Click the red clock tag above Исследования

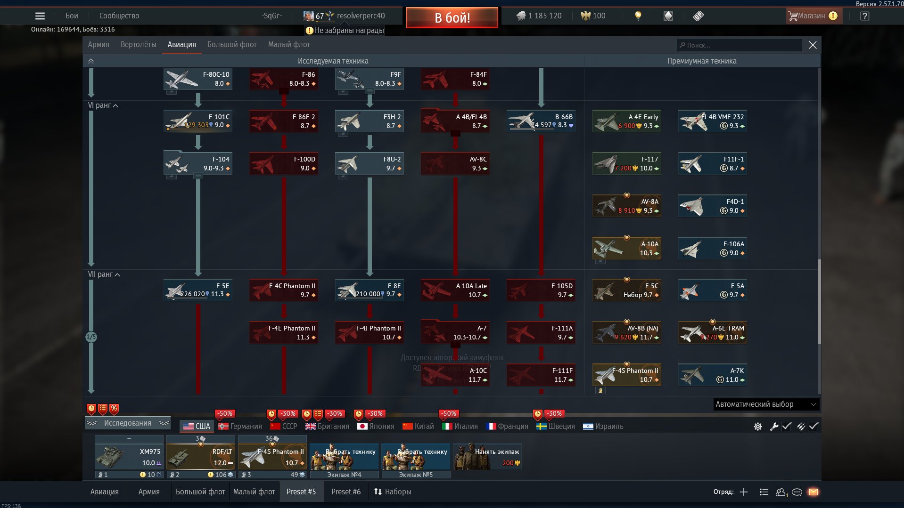pyautogui.click(x=91, y=409)
